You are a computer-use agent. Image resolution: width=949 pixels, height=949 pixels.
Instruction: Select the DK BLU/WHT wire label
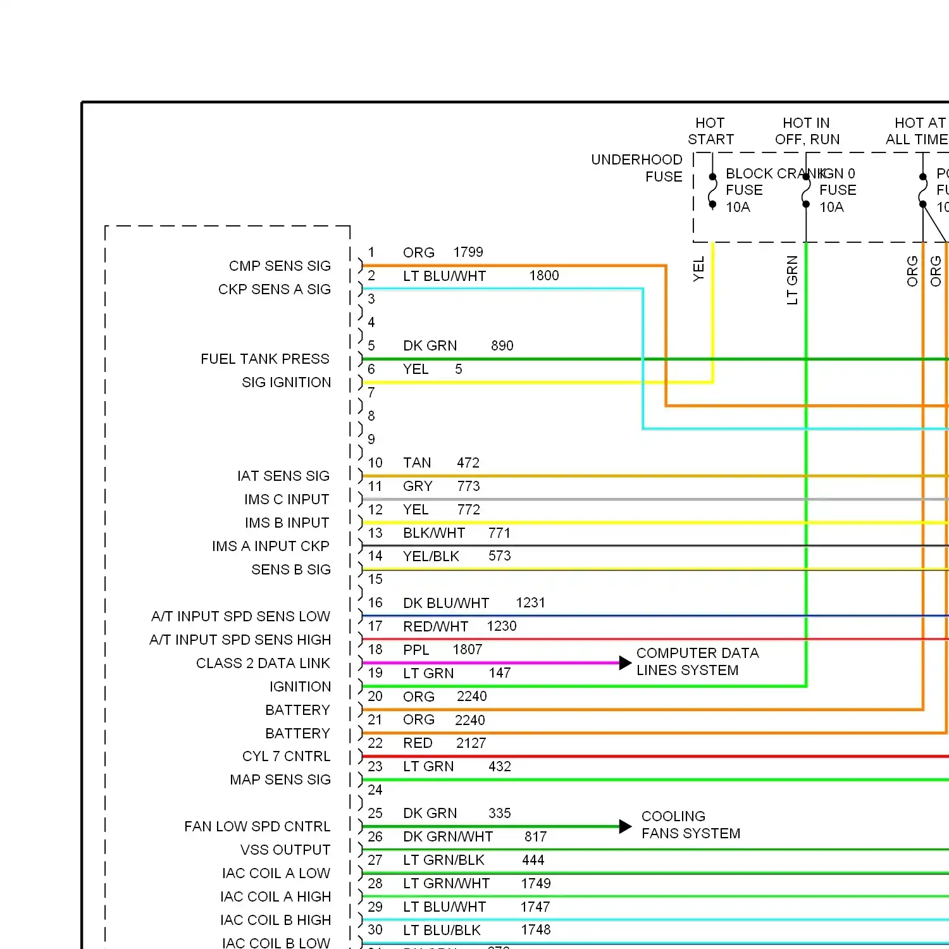[x=446, y=603]
